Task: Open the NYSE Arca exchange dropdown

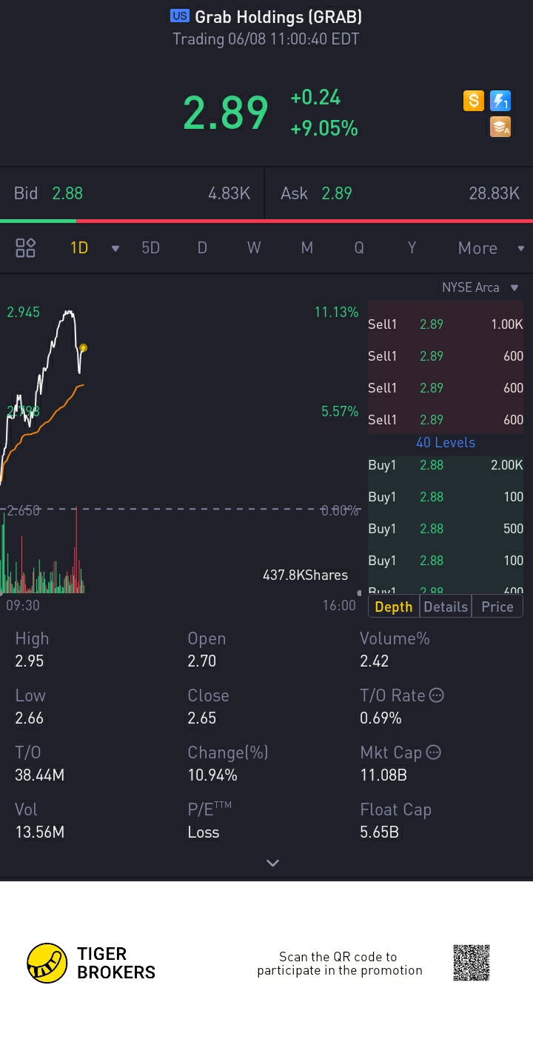Action: [x=480, y=287]
